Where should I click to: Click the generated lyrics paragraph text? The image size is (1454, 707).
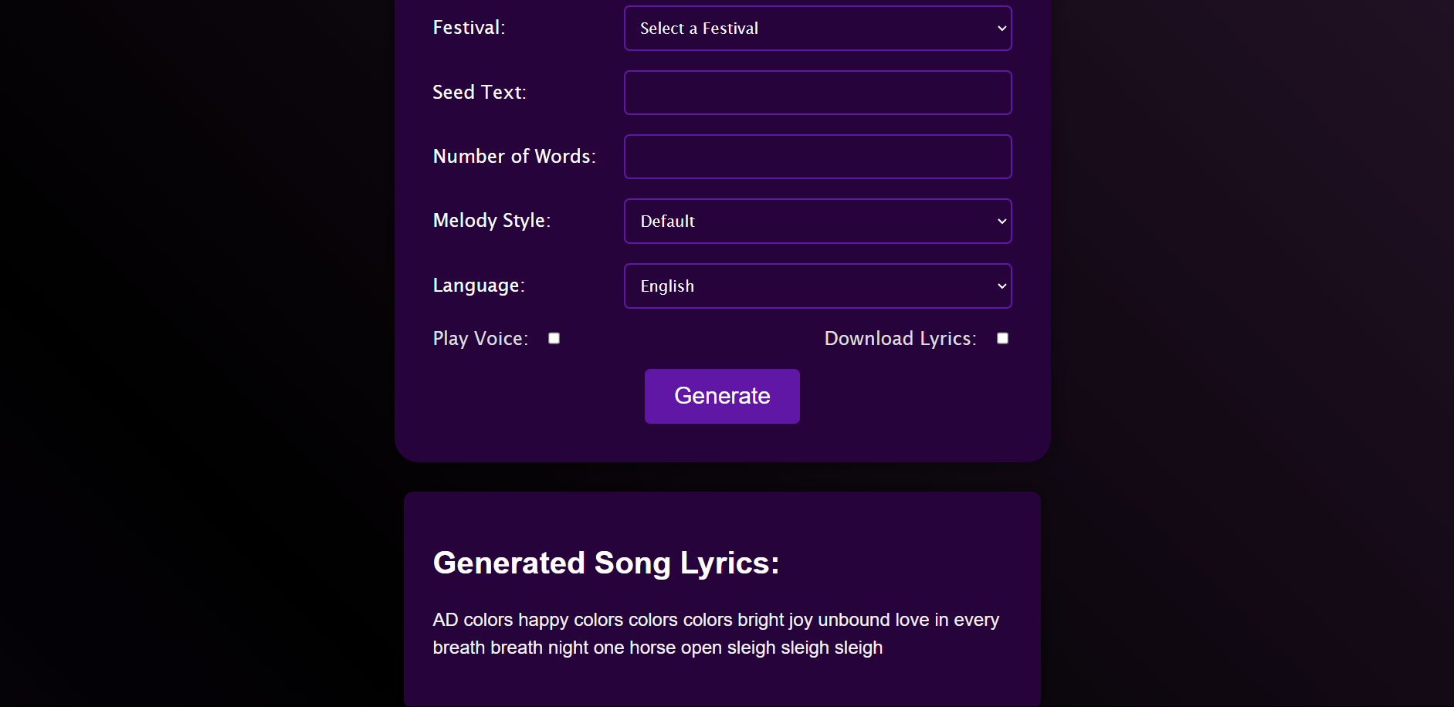[715, 634]
